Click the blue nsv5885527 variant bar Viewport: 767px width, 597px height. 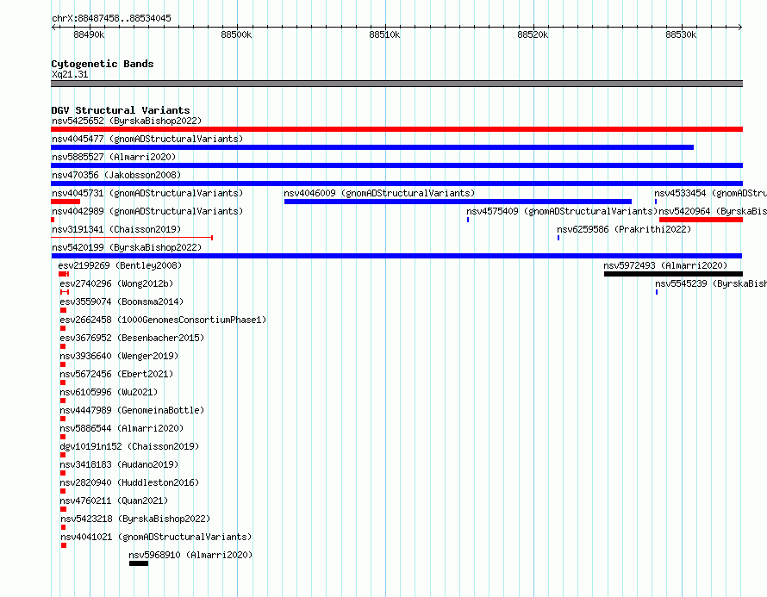[396, 165]
